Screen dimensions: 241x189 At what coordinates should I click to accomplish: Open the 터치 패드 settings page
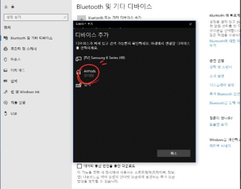(x=17, y=71)
